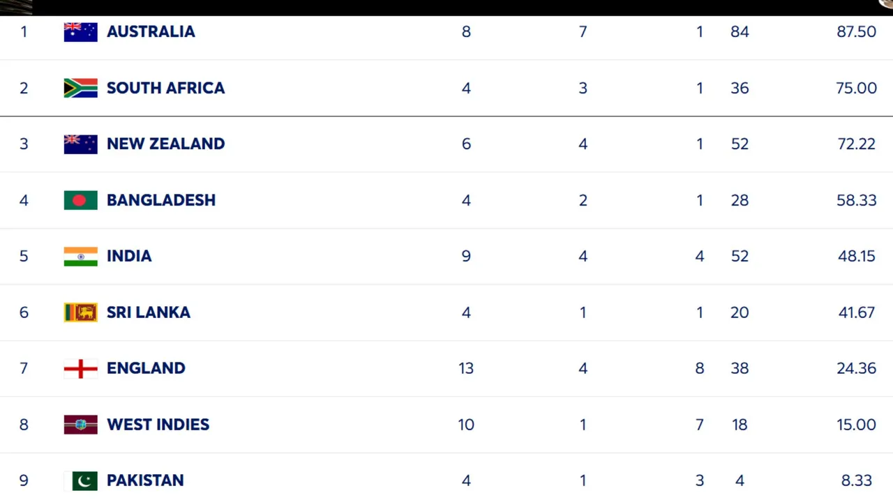Screen dimensions: 893x502
Task: Click England's 24.36 percentage value
Action: 856,368
